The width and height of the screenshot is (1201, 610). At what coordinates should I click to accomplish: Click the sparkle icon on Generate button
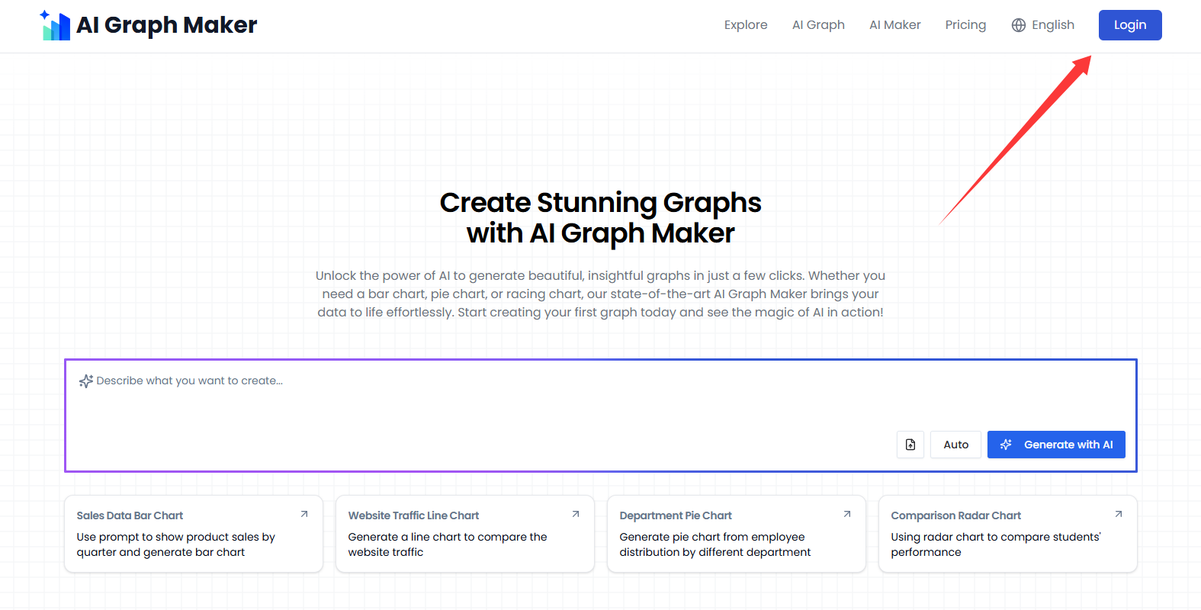click(x=1006, y=445)
